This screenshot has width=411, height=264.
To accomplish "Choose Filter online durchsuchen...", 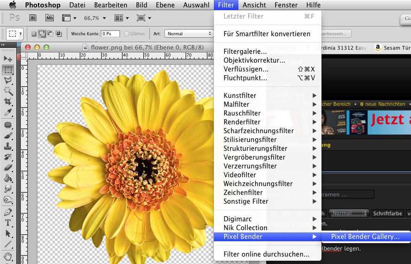I will tap(266, 254).
